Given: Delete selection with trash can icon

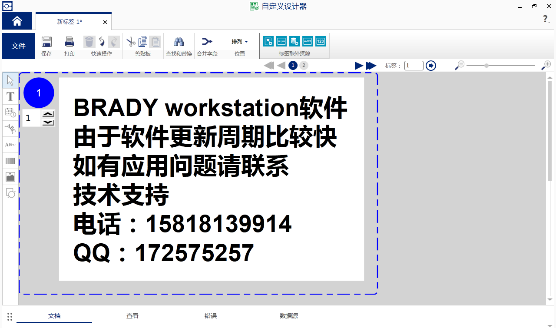Looking at the screenshot, I should (x=89, y=42).
